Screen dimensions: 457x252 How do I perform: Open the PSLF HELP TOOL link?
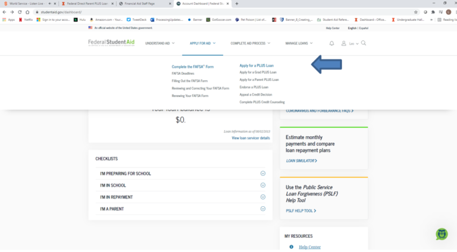(x=301, y=210)
